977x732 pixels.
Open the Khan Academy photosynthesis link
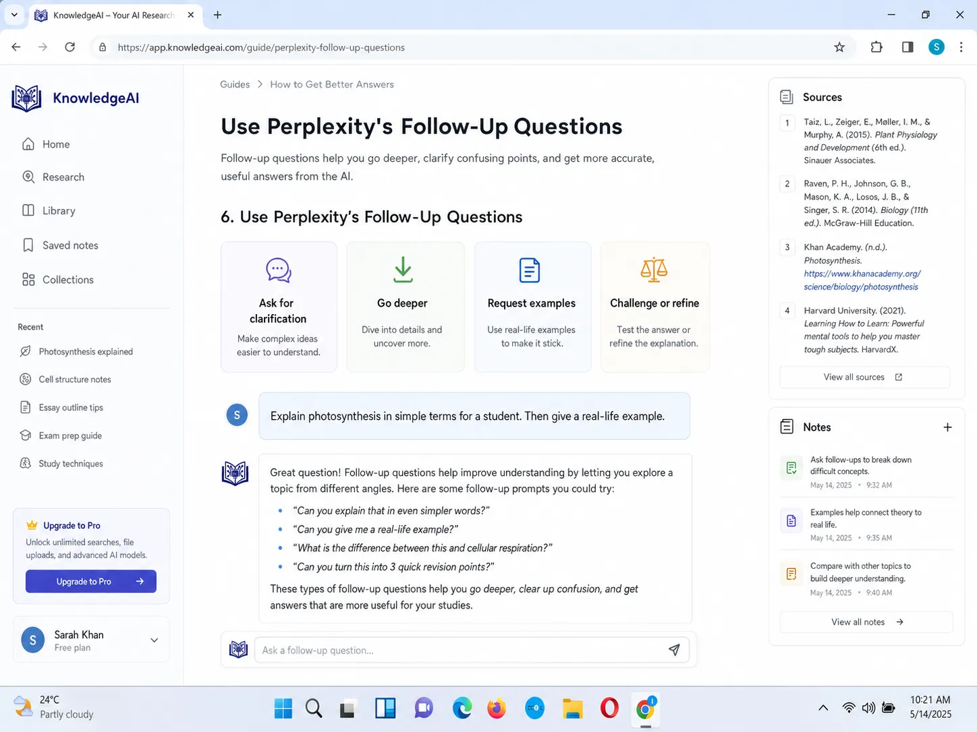pyautogui.click(x=862, y=280)
